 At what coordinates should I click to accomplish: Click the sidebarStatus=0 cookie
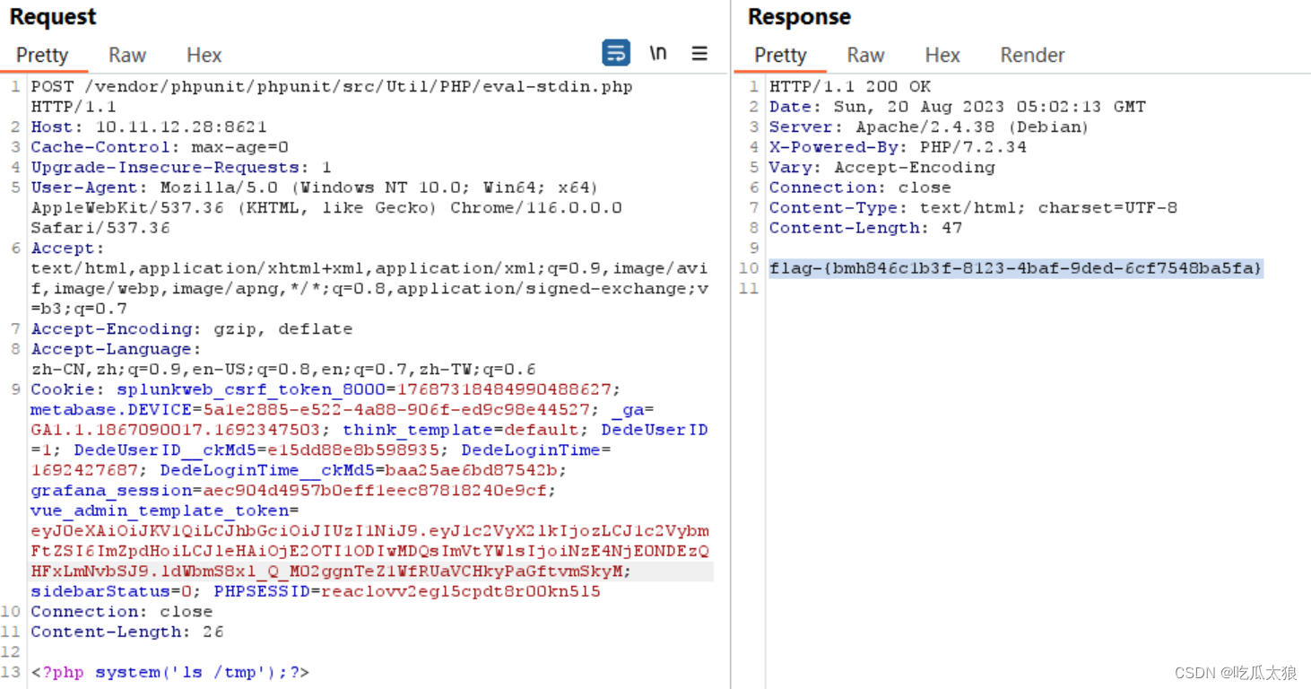(x=111, y=591)
